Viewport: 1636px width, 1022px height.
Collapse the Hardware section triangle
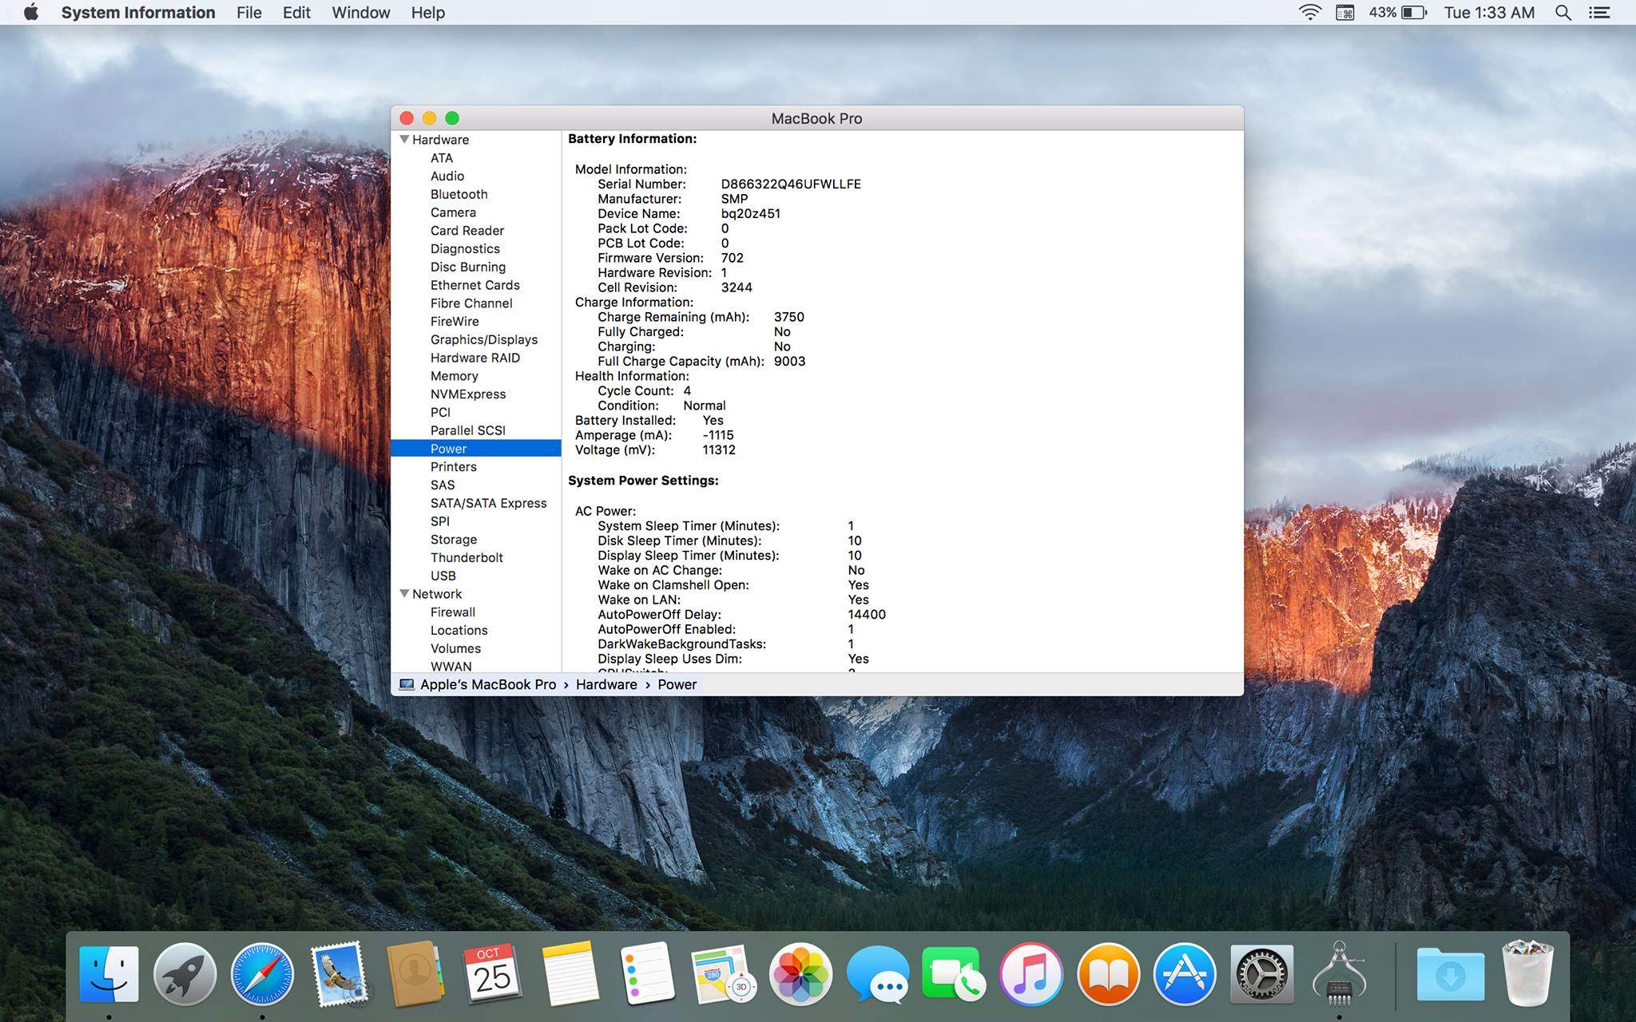[x=404, y=140]
